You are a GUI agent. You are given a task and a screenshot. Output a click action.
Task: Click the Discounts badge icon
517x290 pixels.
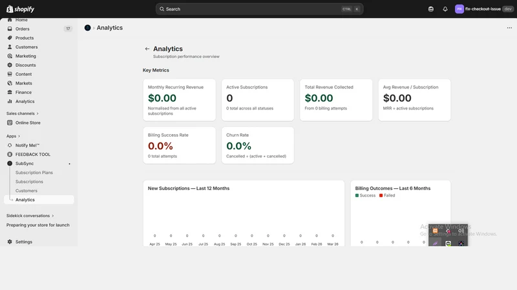point(10,65)
